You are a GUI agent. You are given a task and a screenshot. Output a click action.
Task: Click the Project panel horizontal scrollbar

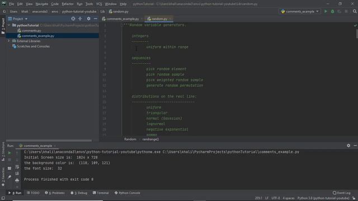(x=49, y=141)
